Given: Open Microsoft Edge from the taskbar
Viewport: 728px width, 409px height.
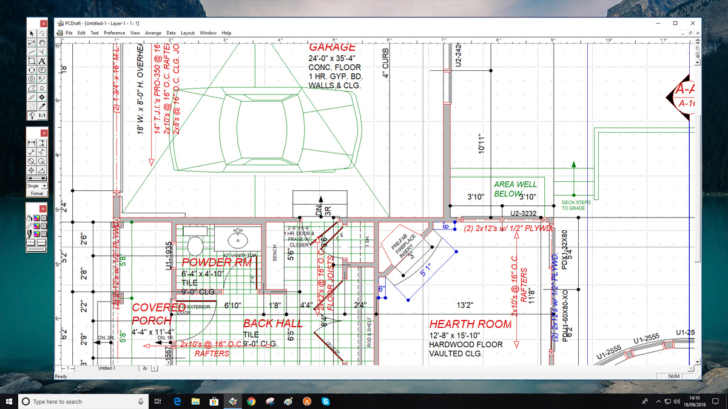Looking at the screenshot, I should [177, 402].
